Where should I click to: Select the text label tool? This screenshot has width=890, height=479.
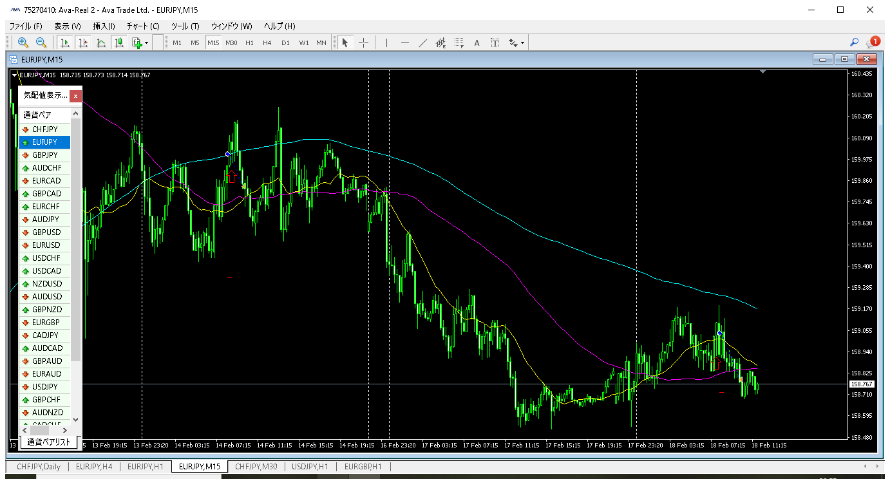[x=495, y=42]
